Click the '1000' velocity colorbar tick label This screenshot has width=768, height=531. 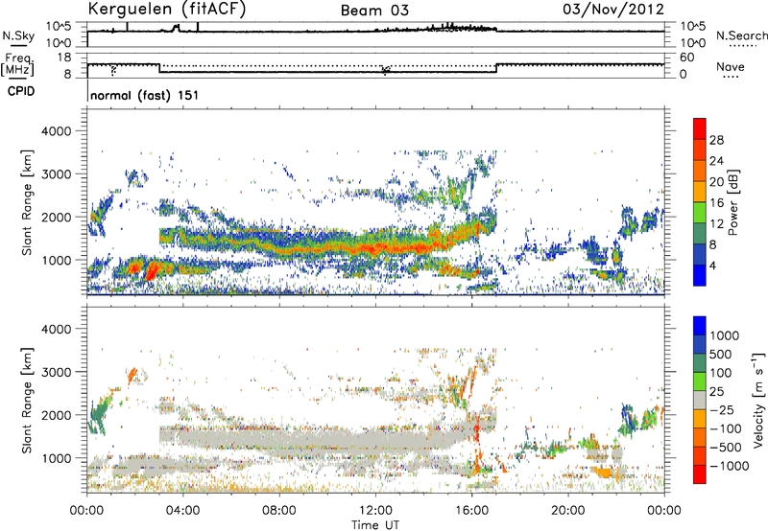[x=725, y=335]
